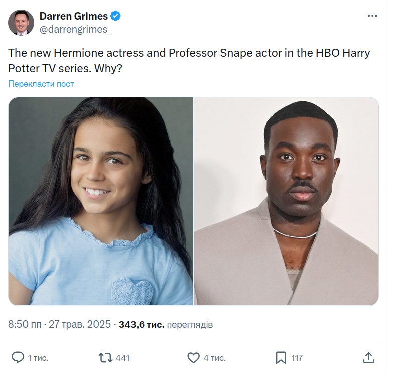Open the author's profile avatar

(x=21, y=23)
